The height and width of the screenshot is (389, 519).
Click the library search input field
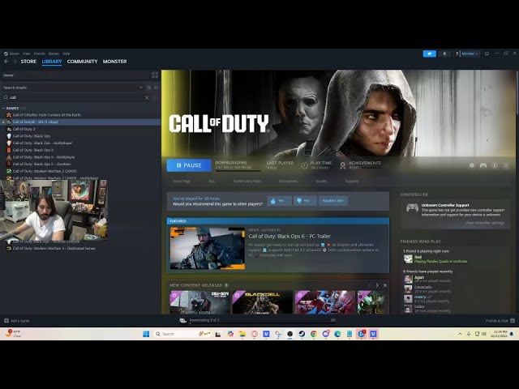[x=76, y=97]
